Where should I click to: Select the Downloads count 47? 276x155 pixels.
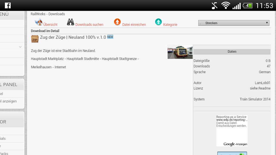[269, 66]
